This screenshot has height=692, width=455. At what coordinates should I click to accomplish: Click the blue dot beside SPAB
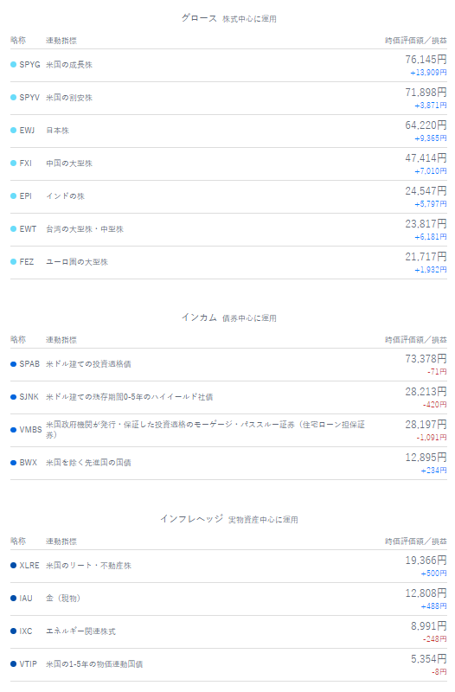[x=13, y=364]
